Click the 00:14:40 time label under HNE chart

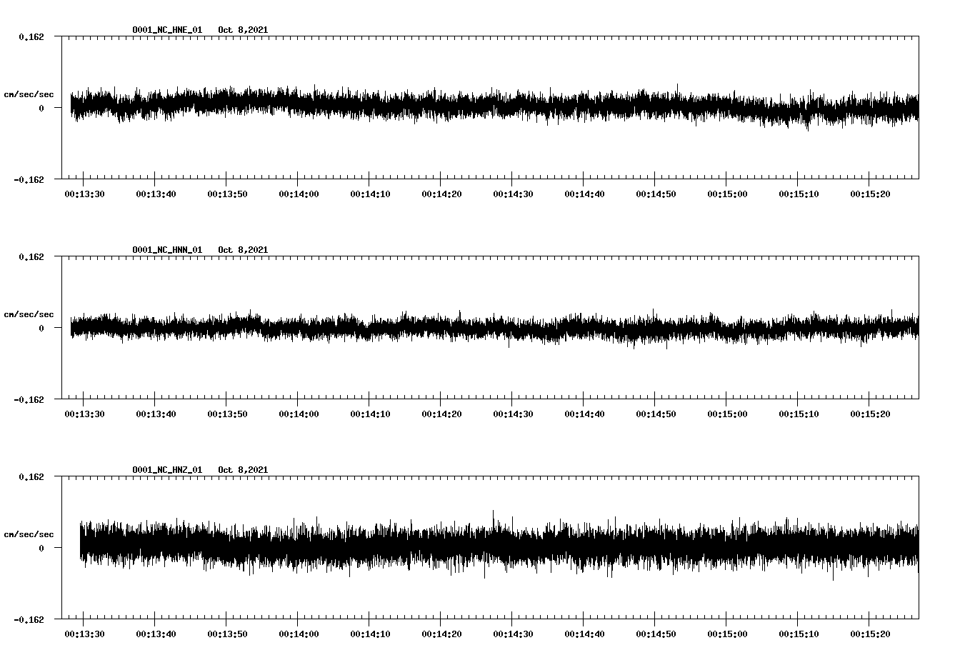pyautogui.click(x=584, y=194)
